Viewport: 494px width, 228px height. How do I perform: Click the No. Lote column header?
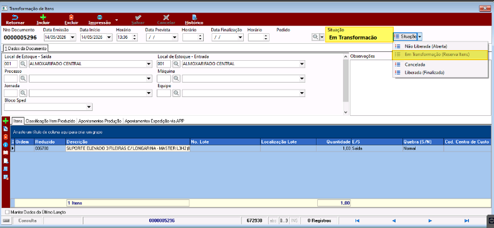click(225, 142)
